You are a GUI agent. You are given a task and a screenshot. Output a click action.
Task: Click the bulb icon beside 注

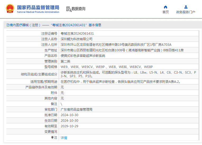pyautogui.click(x=52, y=138)
